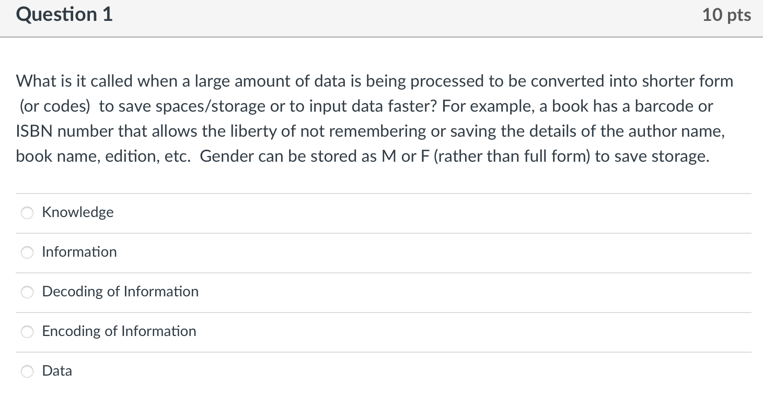Choose the Data radio button

click(x=27, y=371)
